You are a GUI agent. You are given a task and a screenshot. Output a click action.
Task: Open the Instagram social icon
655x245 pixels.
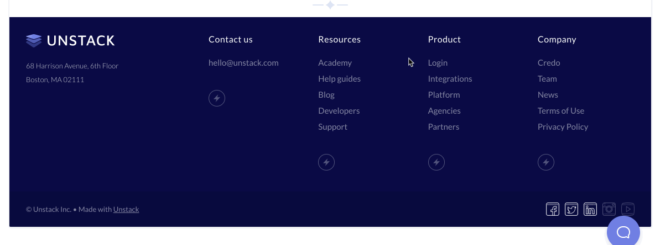point(609,209)
